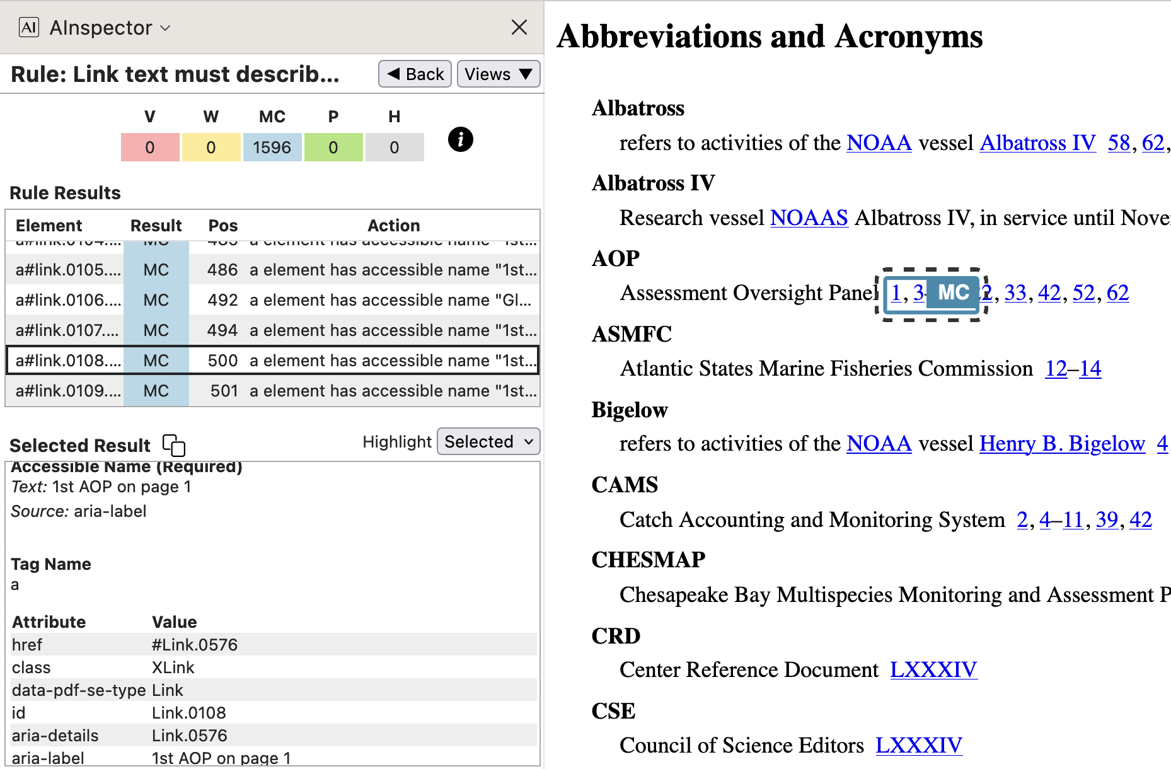Click page 39 link under CAMS
1171x769 pixels.
pyautogui.click(x=1106, y=519)
